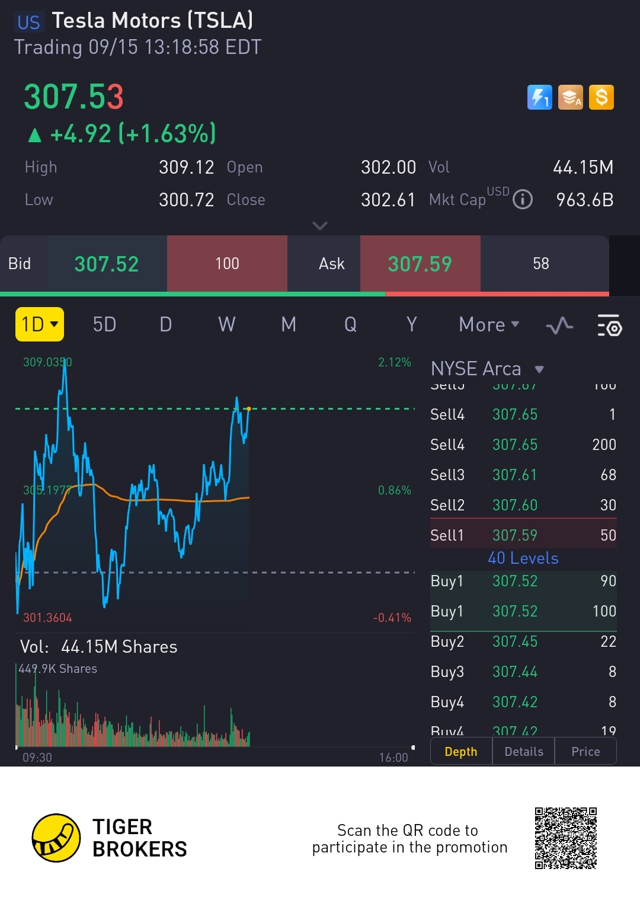Tap the current price 307.53
The image size is (640, 910).
[73, 97]
